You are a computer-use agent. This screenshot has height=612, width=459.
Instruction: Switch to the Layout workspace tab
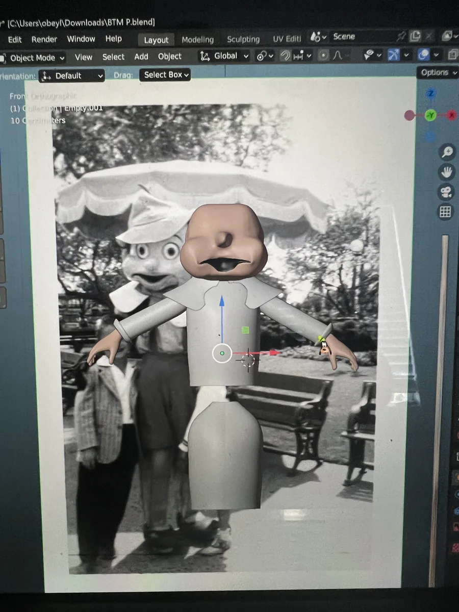tap(156, 40)
